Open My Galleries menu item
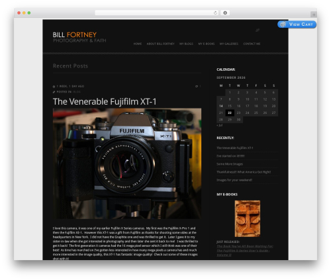The height and width of the screenshot is (280, 331). [x=229, y=44]
